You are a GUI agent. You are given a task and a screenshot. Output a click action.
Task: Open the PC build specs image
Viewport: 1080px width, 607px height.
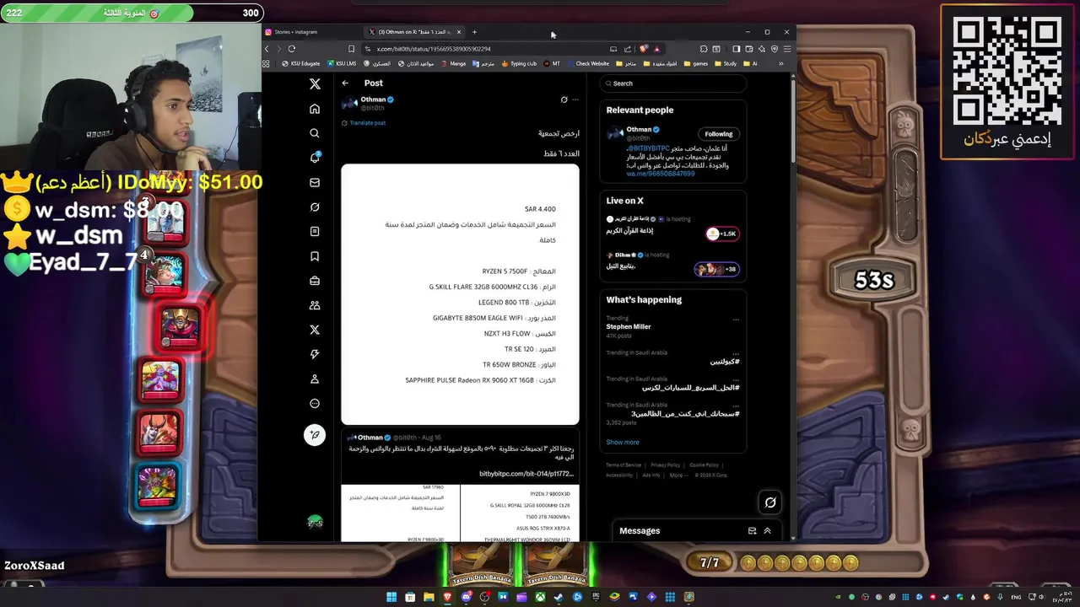click(x=460, y=294)
